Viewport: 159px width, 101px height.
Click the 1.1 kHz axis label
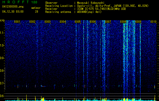click(x=2, y=33)
